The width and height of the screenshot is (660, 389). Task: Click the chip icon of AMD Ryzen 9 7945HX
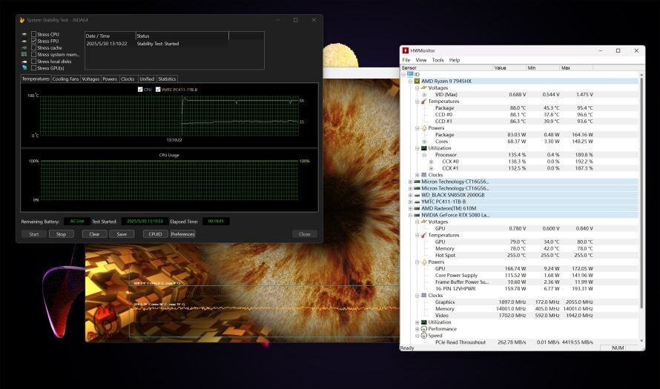pos(417,82)
